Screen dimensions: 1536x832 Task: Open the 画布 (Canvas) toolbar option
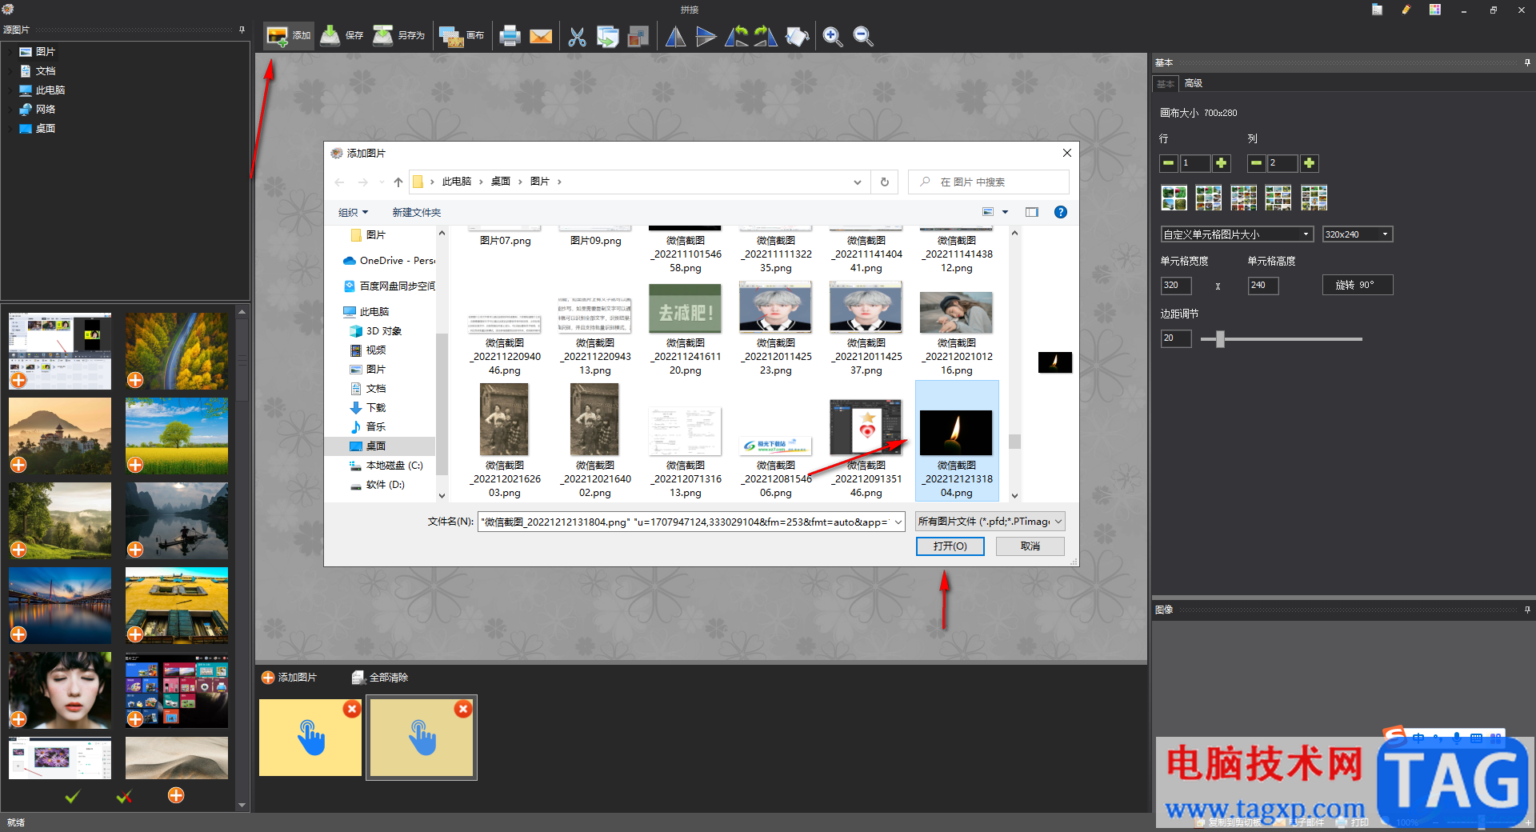pos(462,36)
